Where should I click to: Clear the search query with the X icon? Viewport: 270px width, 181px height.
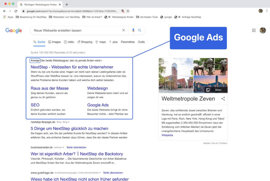click(x=123, y=30)
